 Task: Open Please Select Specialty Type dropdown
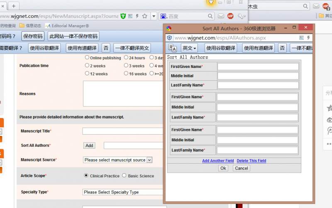[x=123, y=192]
